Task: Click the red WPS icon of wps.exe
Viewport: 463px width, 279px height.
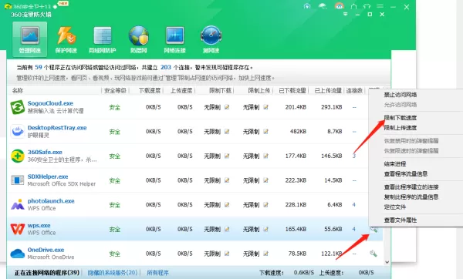Action: (x=18, y=229)
